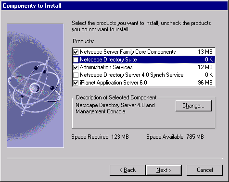The width and height of the screenshot is (229, 182).
Task: Click the 96 MB size of iPlanet Application Server
Action: pyautogui.click(x=205, y=83)
